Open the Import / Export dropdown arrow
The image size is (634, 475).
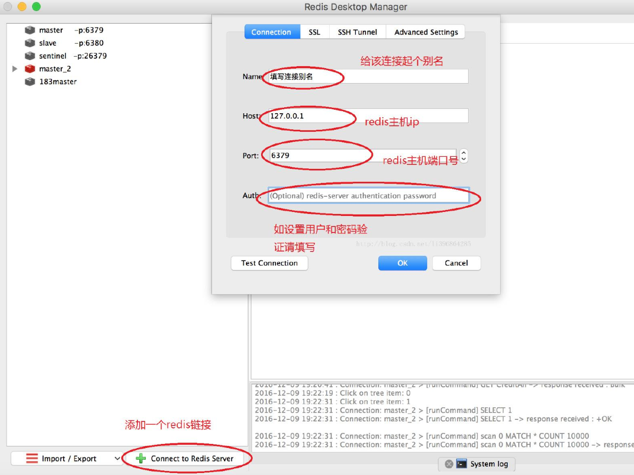pyautogui.click(x=117, y=458)
